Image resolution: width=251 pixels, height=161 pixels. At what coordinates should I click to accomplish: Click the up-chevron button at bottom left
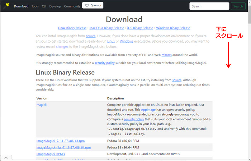(x=6, y=158)
